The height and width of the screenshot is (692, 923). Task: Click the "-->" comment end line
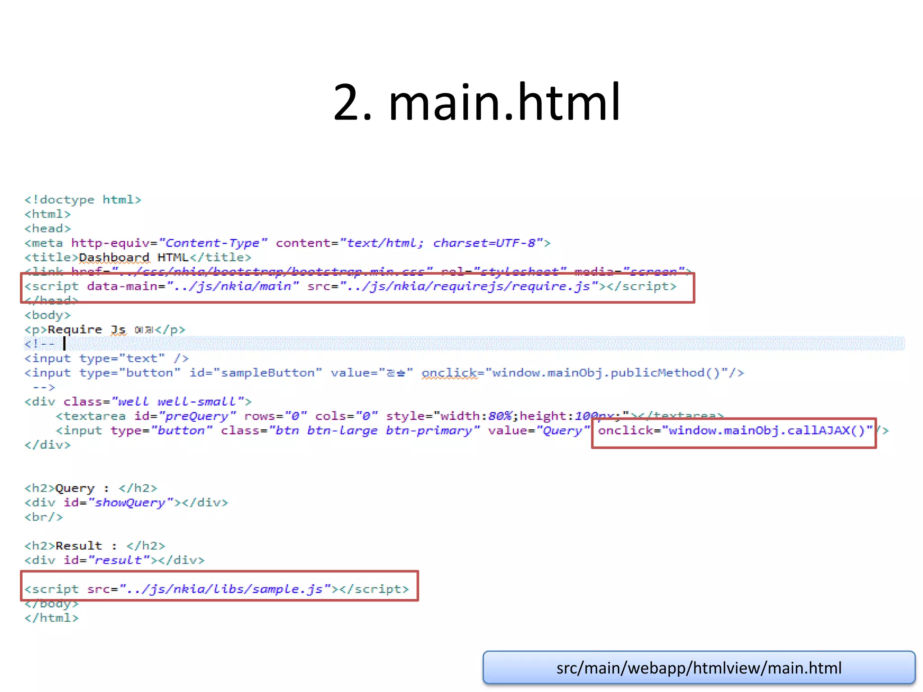click(44, 387)
